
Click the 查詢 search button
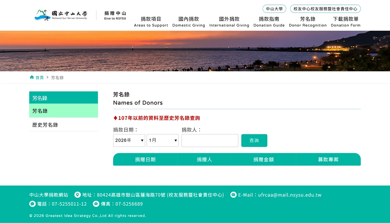click(x=254, y=140)
